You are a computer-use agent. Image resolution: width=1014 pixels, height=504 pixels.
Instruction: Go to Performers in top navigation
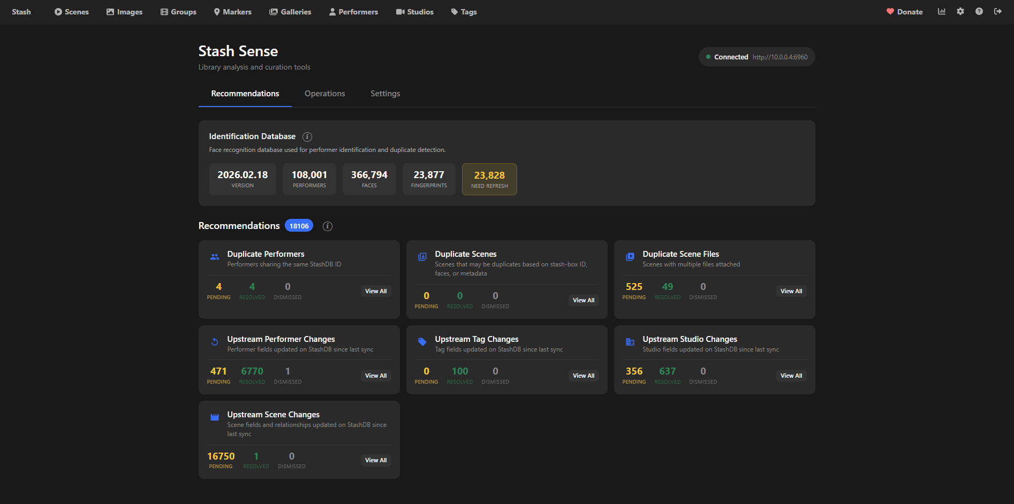point(353,12)
